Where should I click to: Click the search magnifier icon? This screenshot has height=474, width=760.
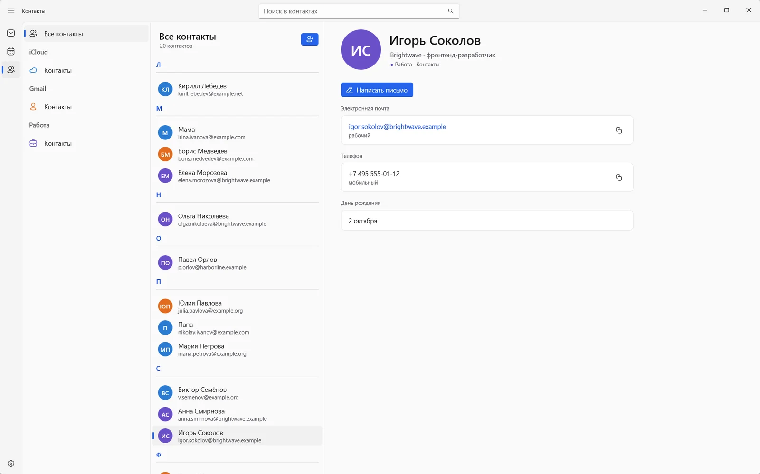(451, 11)
